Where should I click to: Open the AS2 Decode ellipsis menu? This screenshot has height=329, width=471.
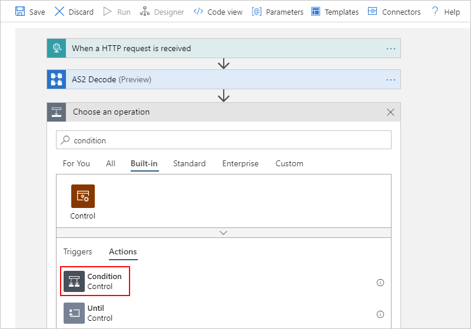click(x=391, y=79)
